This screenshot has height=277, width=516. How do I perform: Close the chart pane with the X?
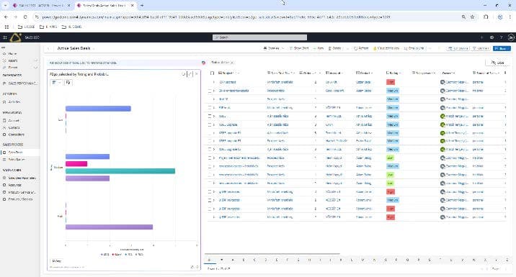click(197, 74)
